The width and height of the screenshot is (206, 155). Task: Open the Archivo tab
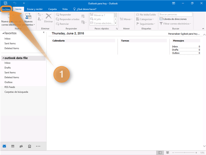pyautogui.click(x=6, y=9)
